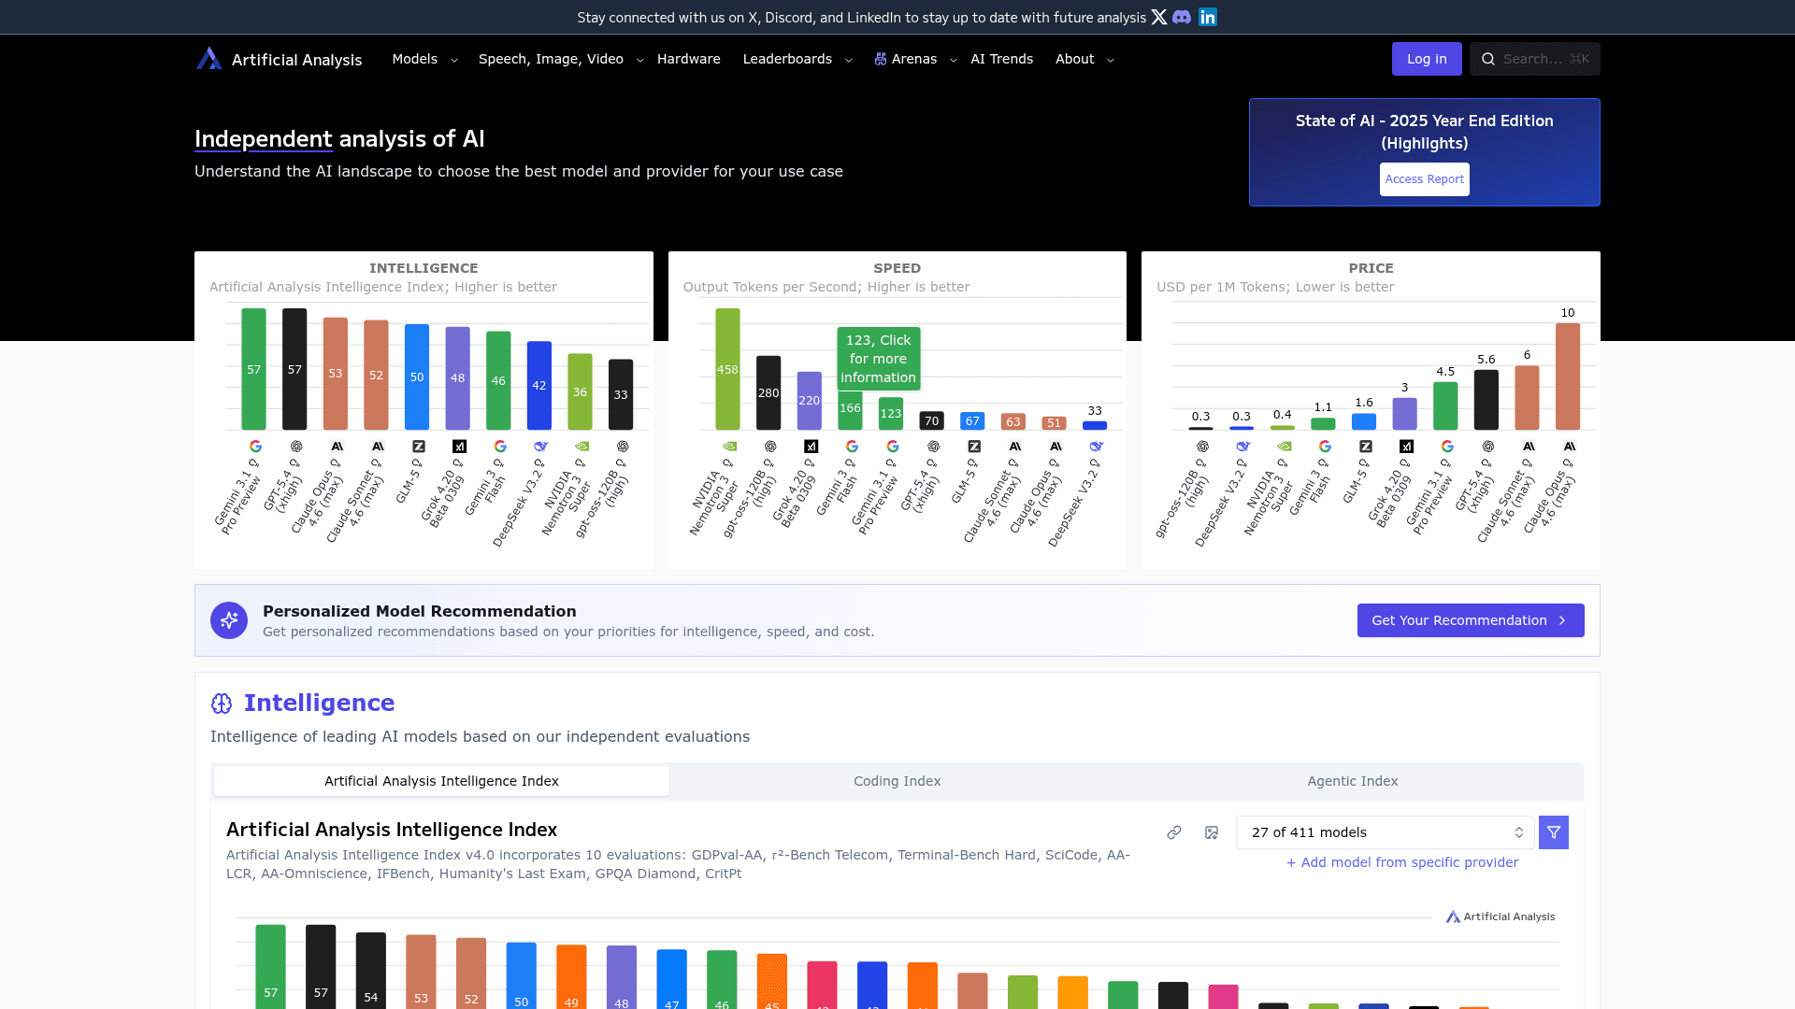Click inside the Search field in the navbar
The width and height of the screenshot is (1795, 1009).
pyautogui.click(x=1533, y=58)
